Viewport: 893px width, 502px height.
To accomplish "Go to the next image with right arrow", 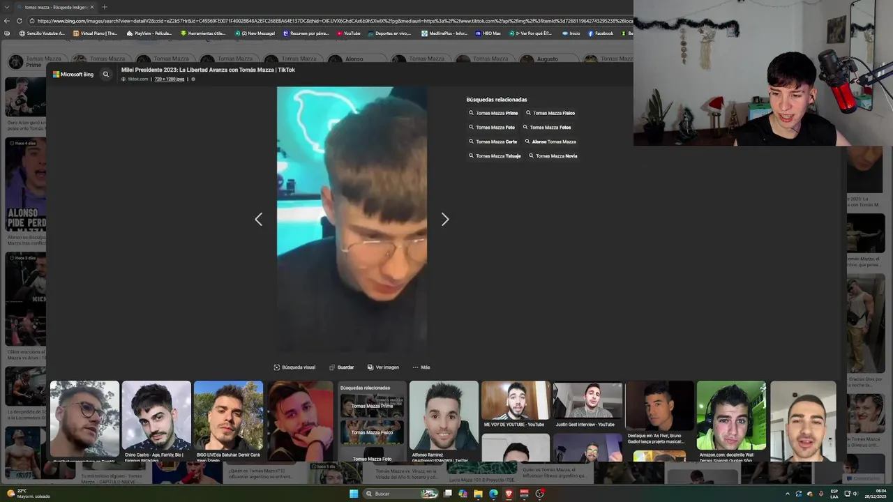I will [445, 220].
